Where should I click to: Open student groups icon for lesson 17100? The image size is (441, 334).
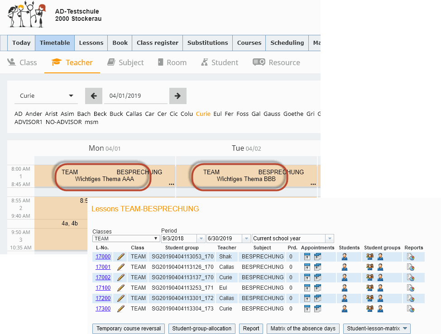(370, 288)
